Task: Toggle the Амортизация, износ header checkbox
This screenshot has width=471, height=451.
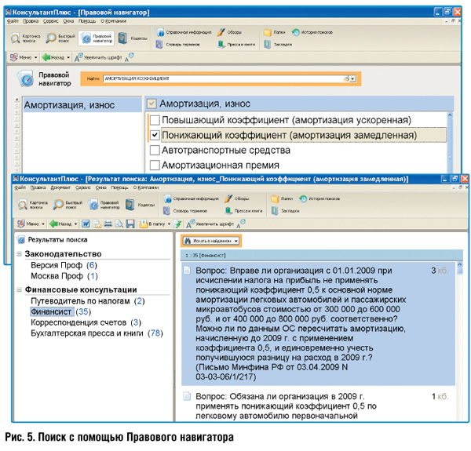Action: coord(152,104)
